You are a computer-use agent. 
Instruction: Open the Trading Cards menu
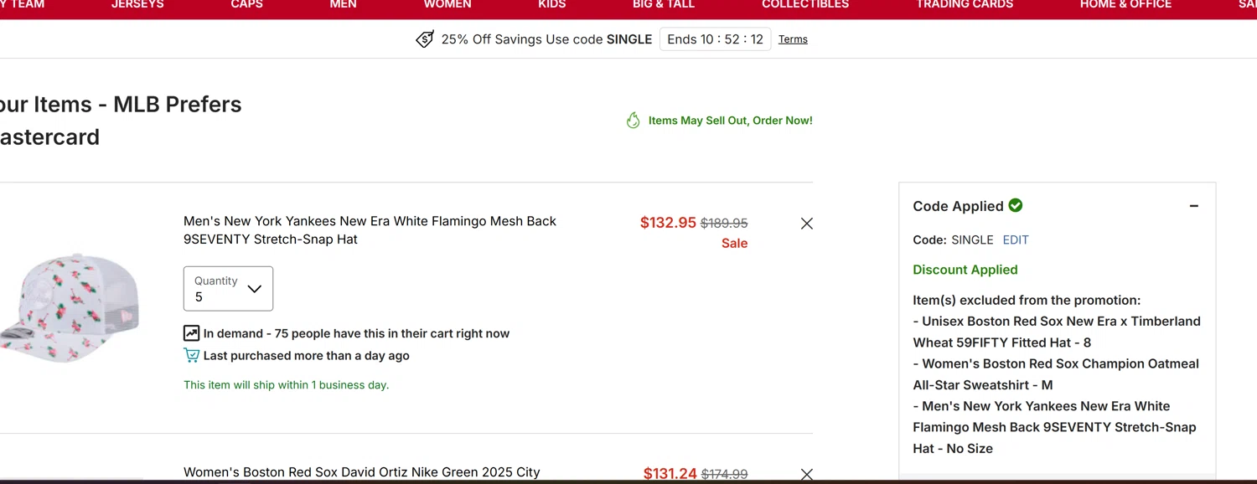click(965, 4)
